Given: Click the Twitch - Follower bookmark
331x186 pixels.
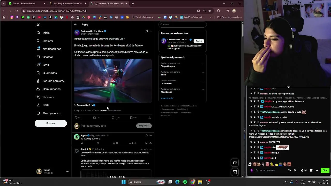Looking at the screenshot, I should coord(143,17).
